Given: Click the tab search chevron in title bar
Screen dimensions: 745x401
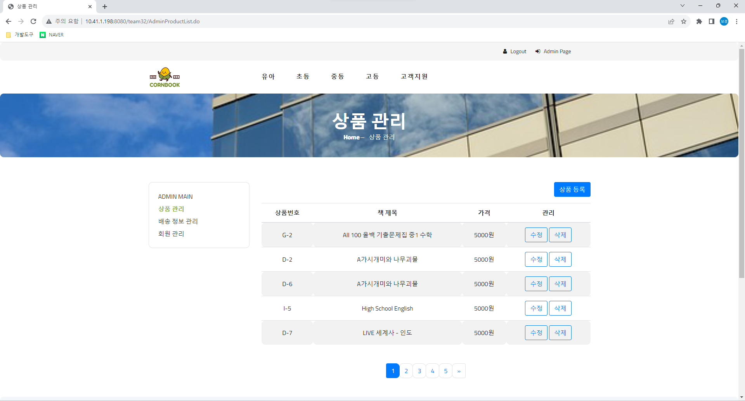Looking at the screenshot, I should 683,5.
